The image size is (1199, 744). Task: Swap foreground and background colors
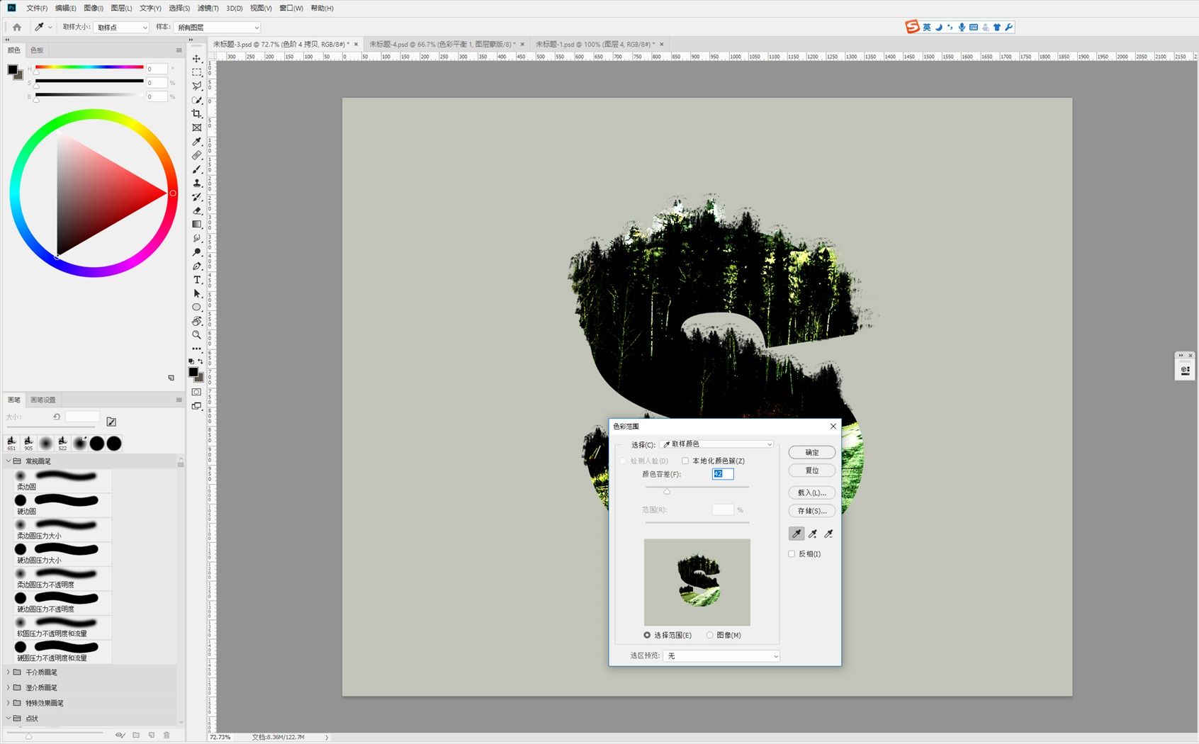click(201, 361)
